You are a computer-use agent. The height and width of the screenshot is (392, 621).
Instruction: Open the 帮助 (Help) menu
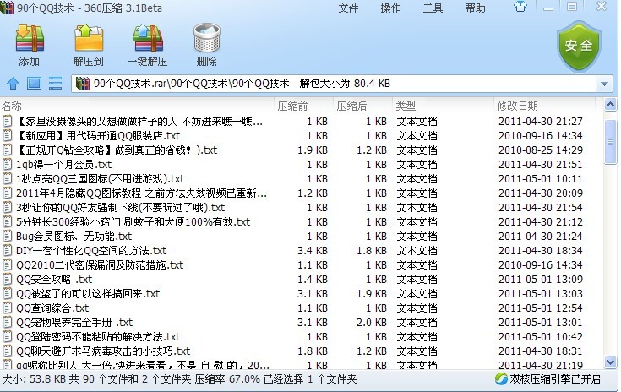click(x=475, y=8)
